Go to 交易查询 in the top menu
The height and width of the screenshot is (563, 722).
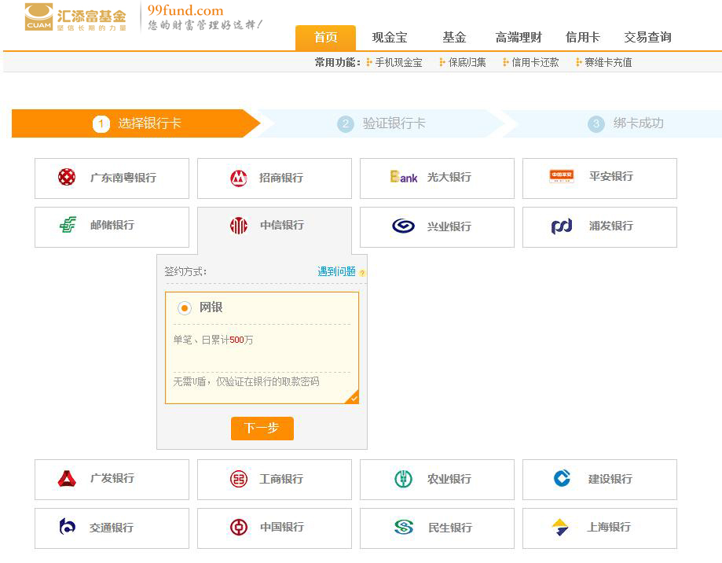pyautogui.click(x=647, y=38)
